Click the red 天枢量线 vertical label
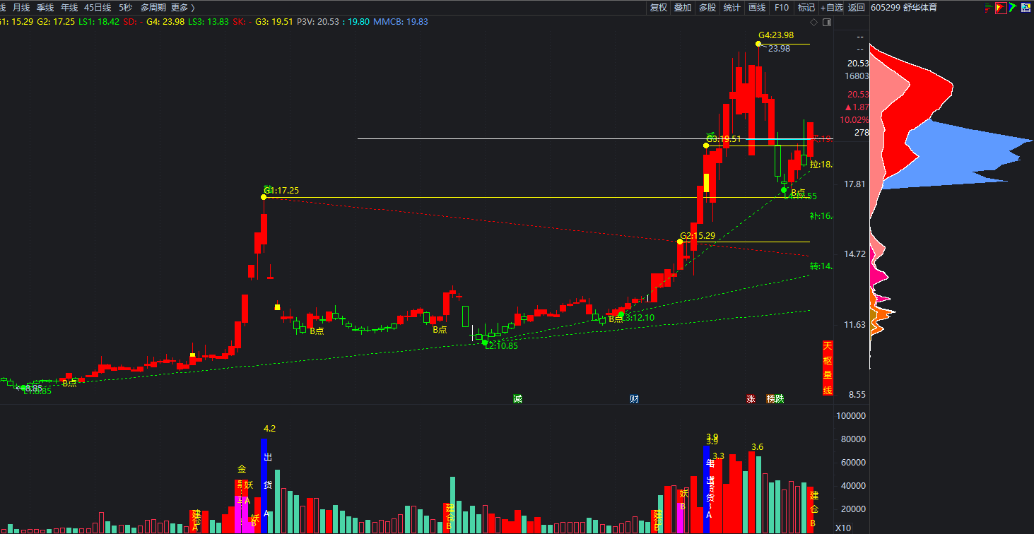 [x=827, y=367]
